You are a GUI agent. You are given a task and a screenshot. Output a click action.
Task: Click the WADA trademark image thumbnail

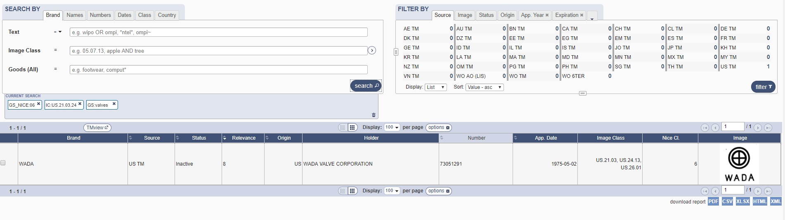click(x=739, y=164)
